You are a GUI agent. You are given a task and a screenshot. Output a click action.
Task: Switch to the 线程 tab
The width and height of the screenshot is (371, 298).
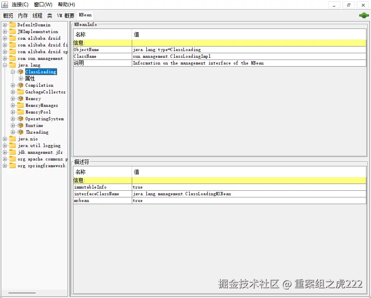[37, 16]
